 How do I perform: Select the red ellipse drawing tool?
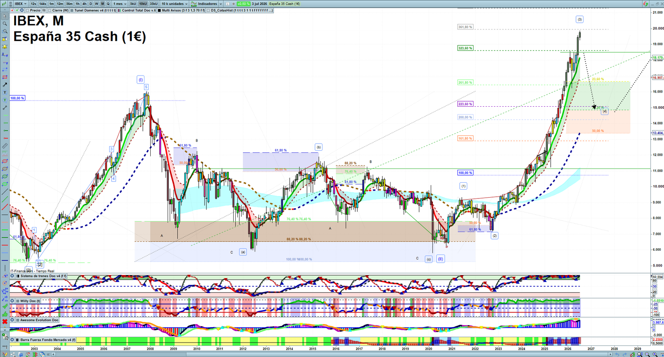(5, 161)
